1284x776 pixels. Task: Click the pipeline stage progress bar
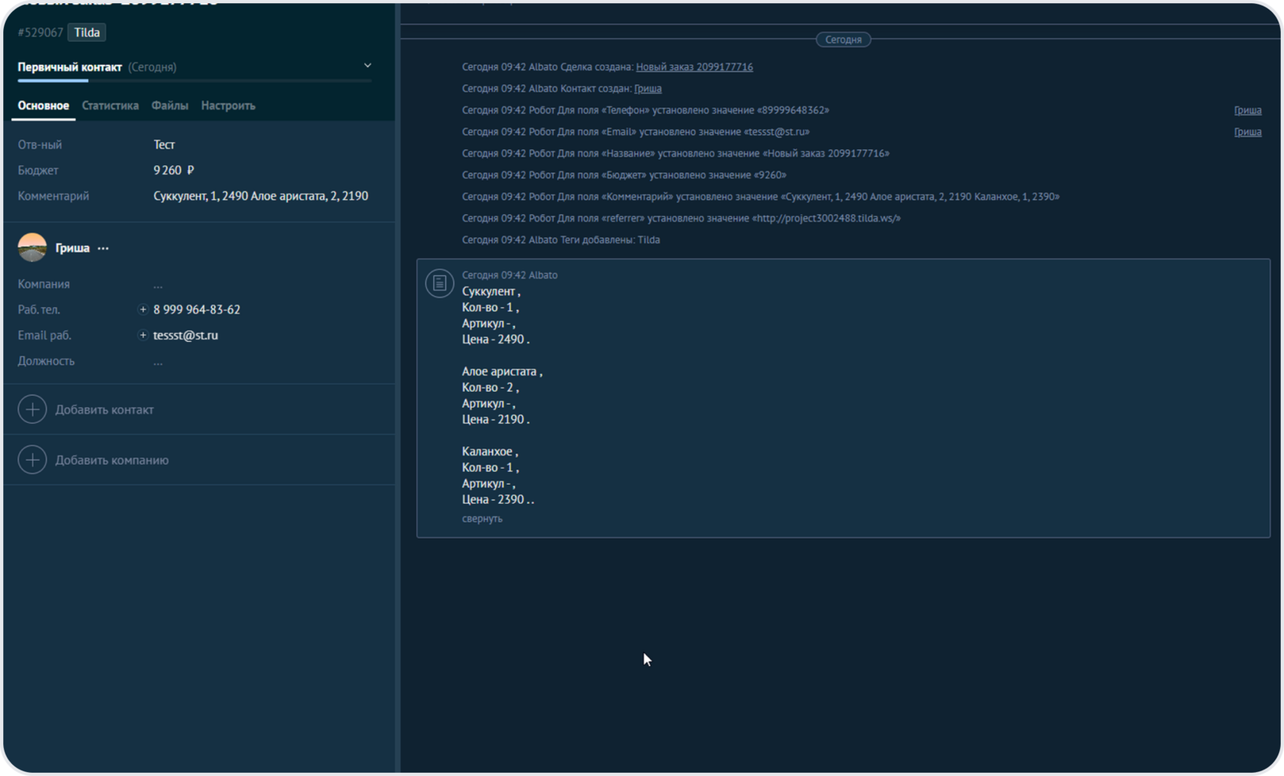194,80
